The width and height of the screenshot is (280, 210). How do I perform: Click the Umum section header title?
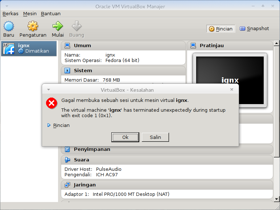click(x=82, y=46)
